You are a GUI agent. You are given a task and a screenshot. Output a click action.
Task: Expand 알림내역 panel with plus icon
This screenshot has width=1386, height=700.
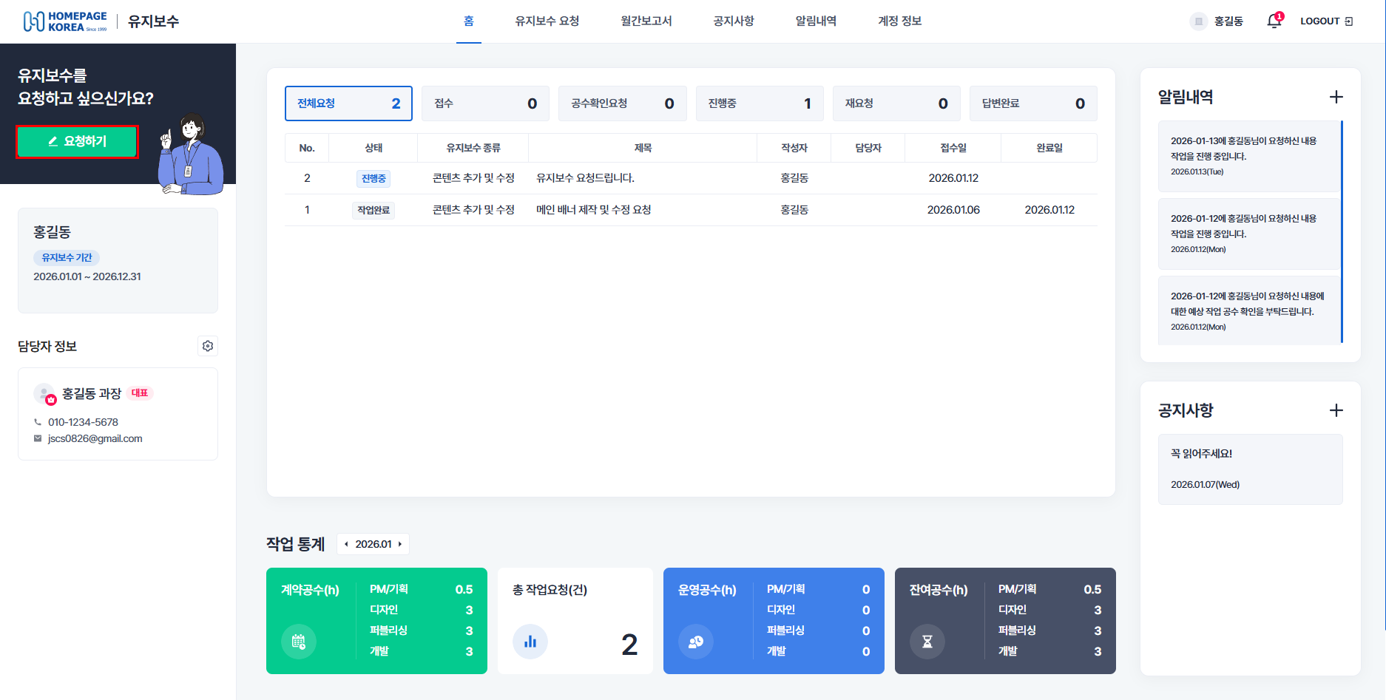click(1336, 97)
